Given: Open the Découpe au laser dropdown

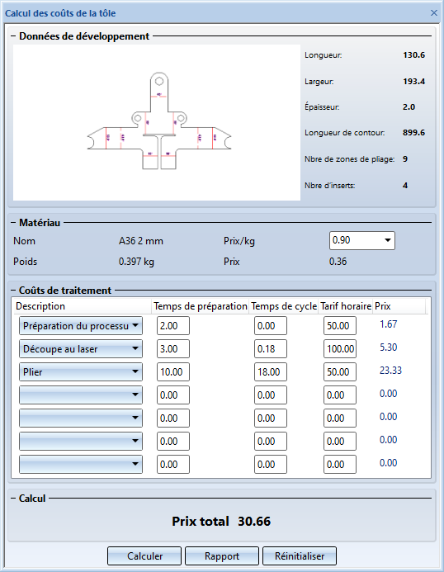Looking at the screenshot, I should pos(81,349).
